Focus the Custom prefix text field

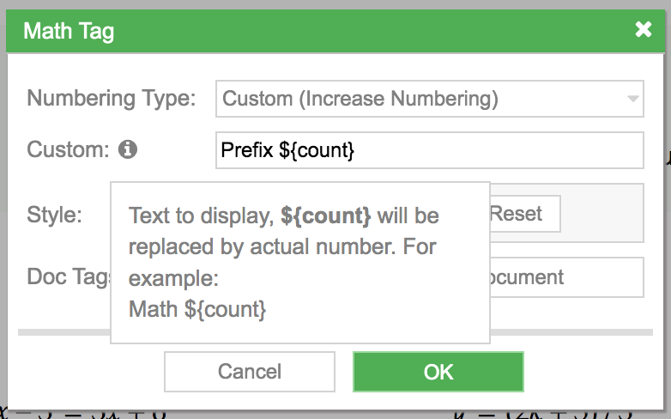click(429, 150)
